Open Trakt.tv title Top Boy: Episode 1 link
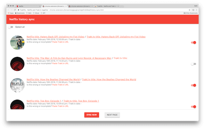 [81, 101]
